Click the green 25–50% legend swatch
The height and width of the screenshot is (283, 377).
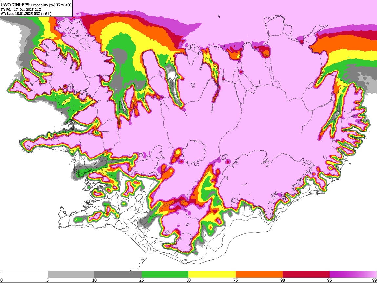tap(165, 274)
